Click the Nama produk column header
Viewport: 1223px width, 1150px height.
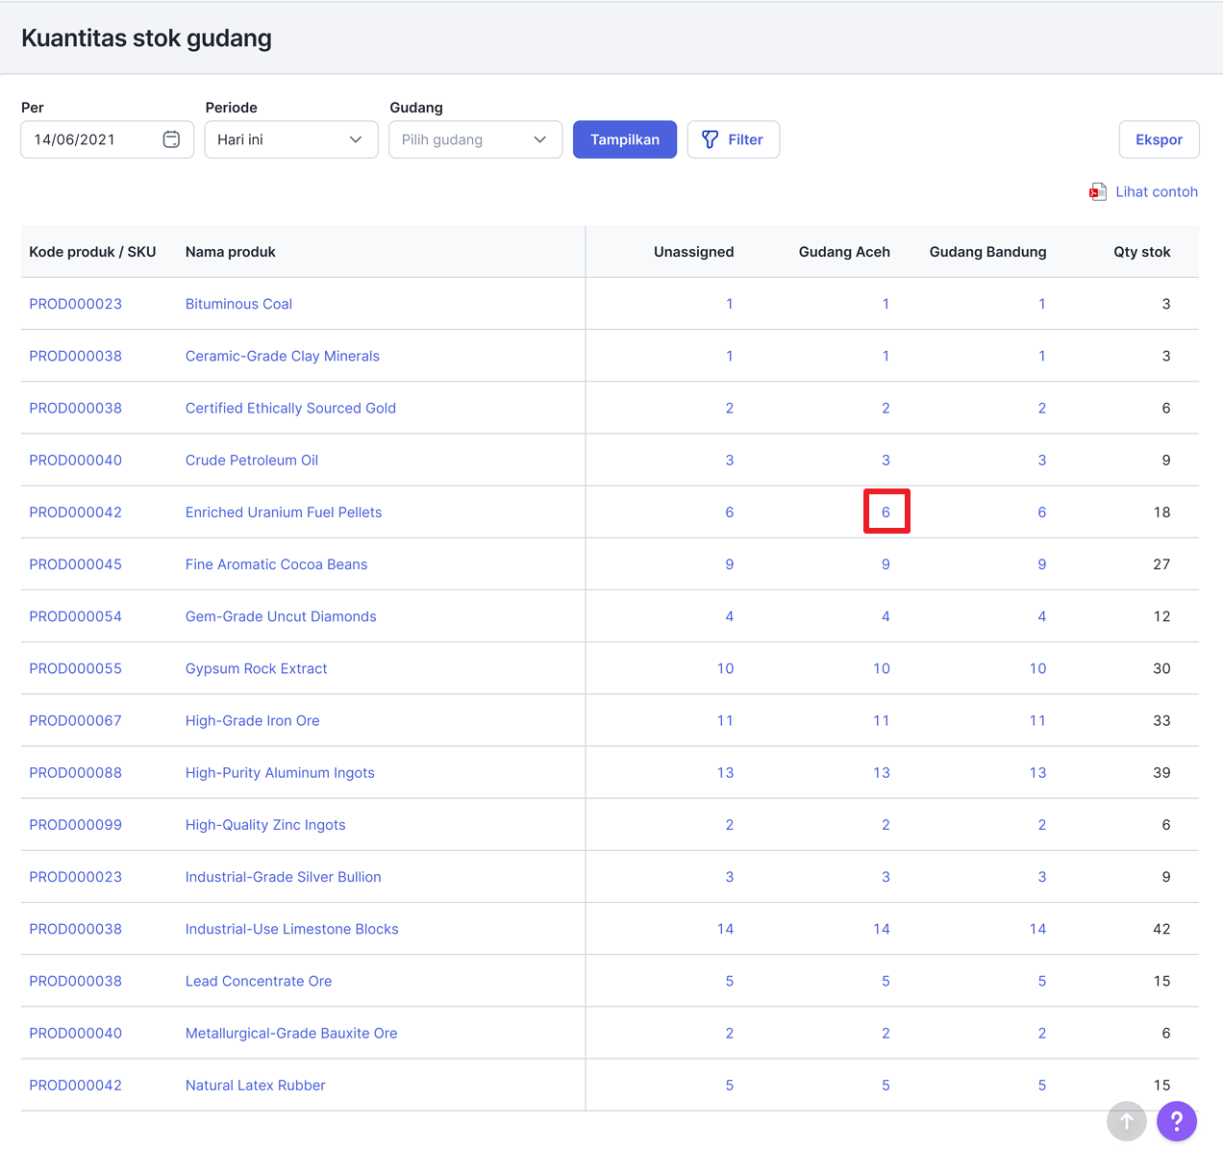click(x=231, y=252)
